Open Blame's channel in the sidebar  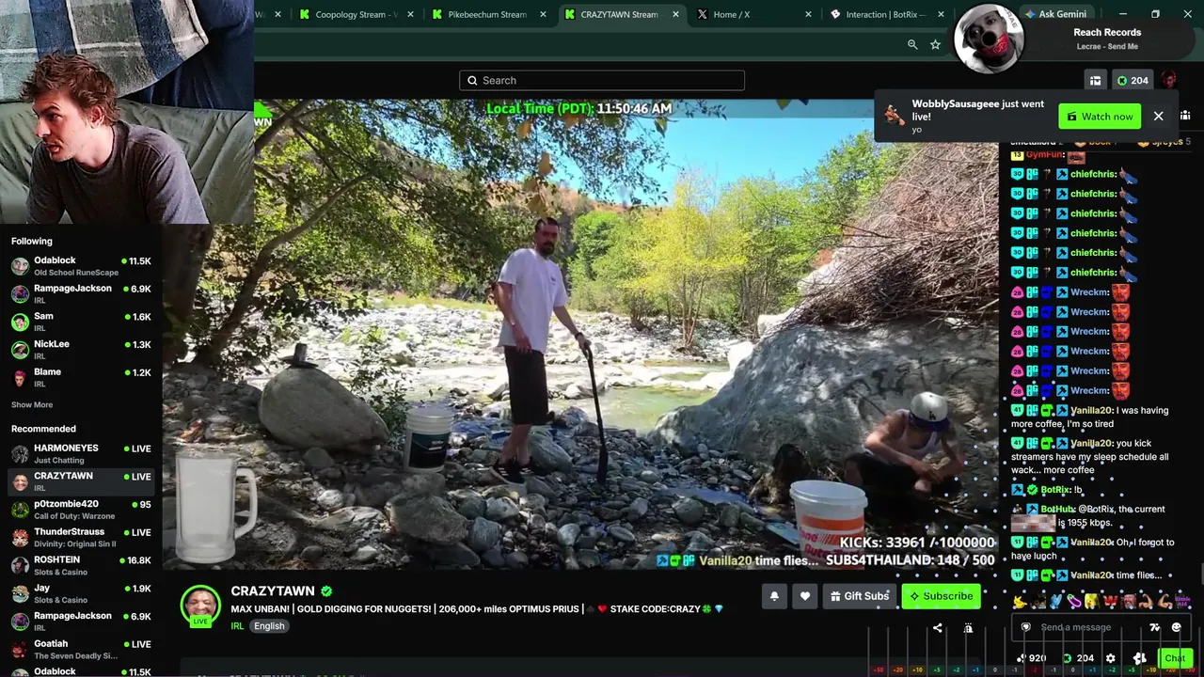(x=81, y=378)
